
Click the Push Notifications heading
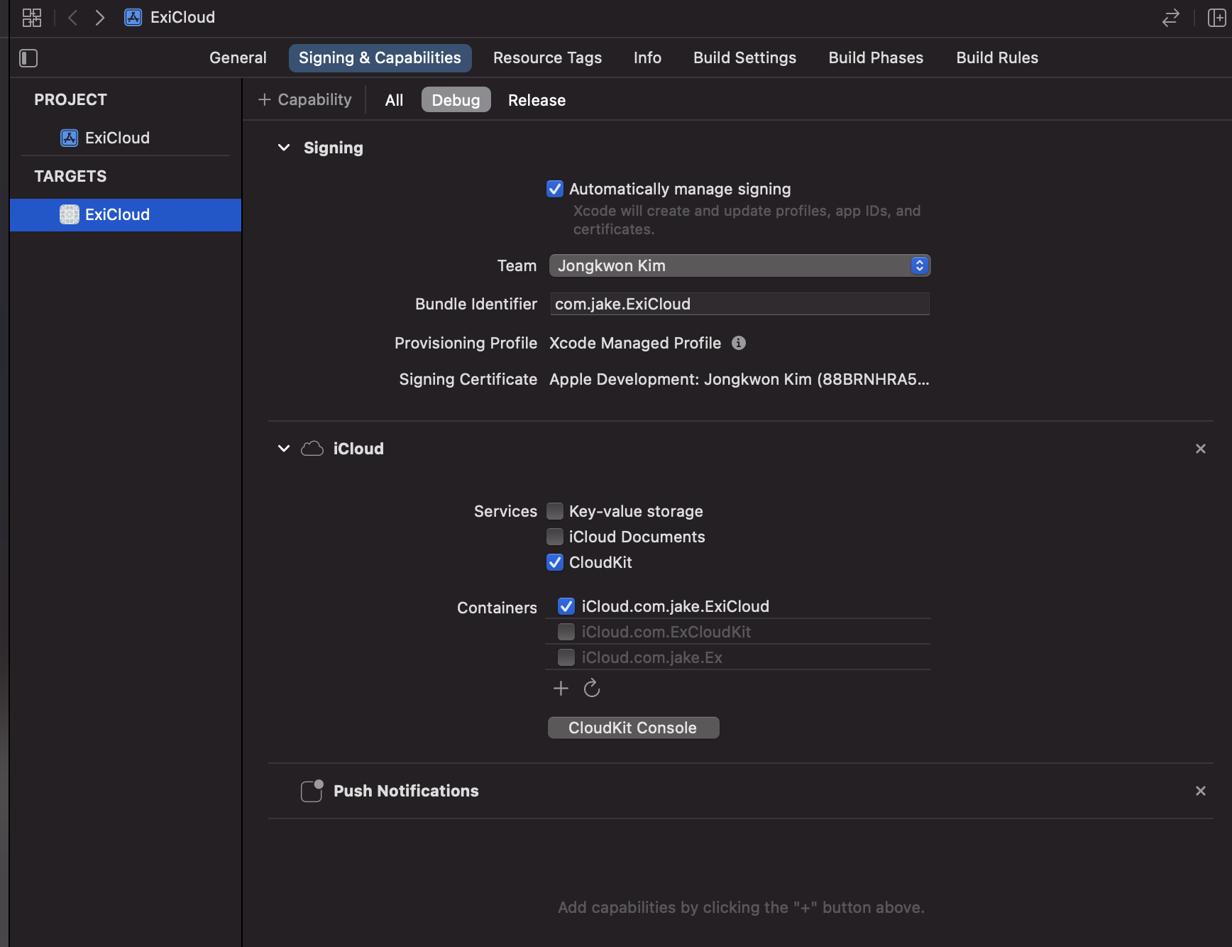coord(406,791)
